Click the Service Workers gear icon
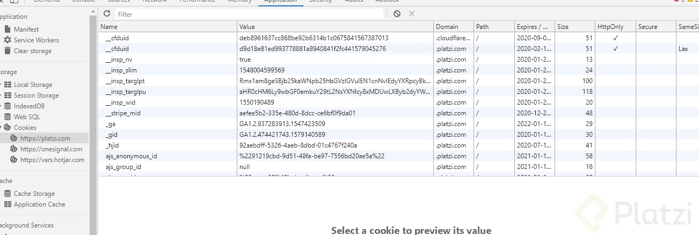The height and width of the screenshot is (235, 699). click(8, 40)
